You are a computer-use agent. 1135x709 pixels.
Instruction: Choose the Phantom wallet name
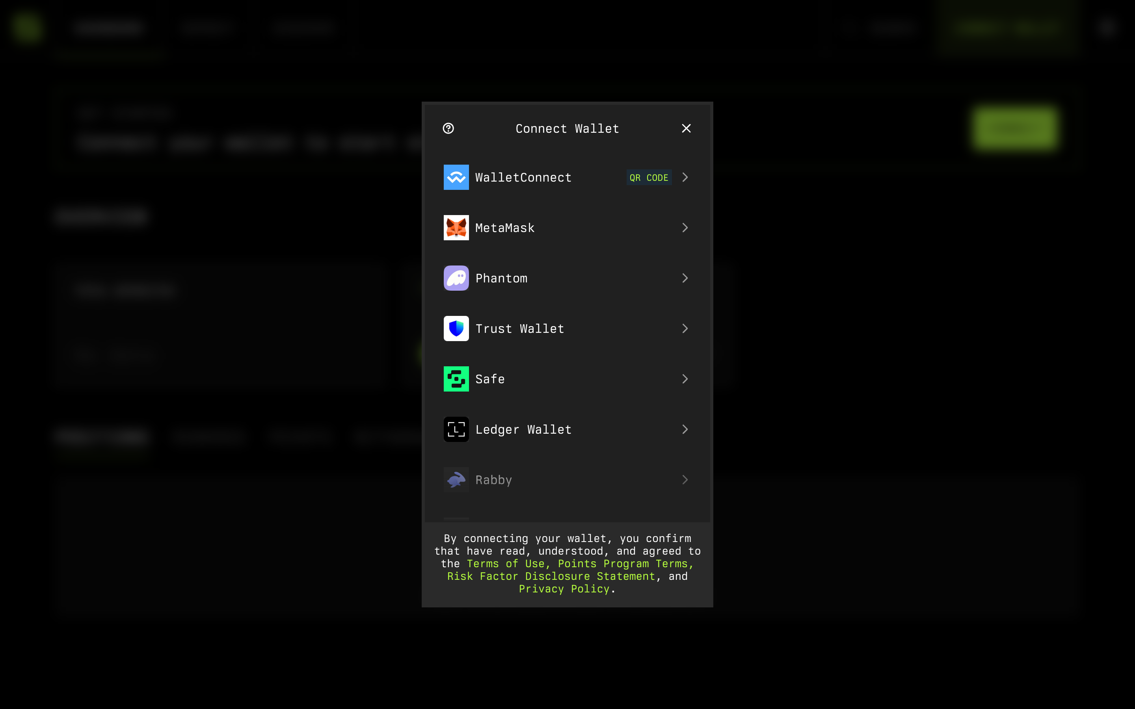(x=501, y=278)
